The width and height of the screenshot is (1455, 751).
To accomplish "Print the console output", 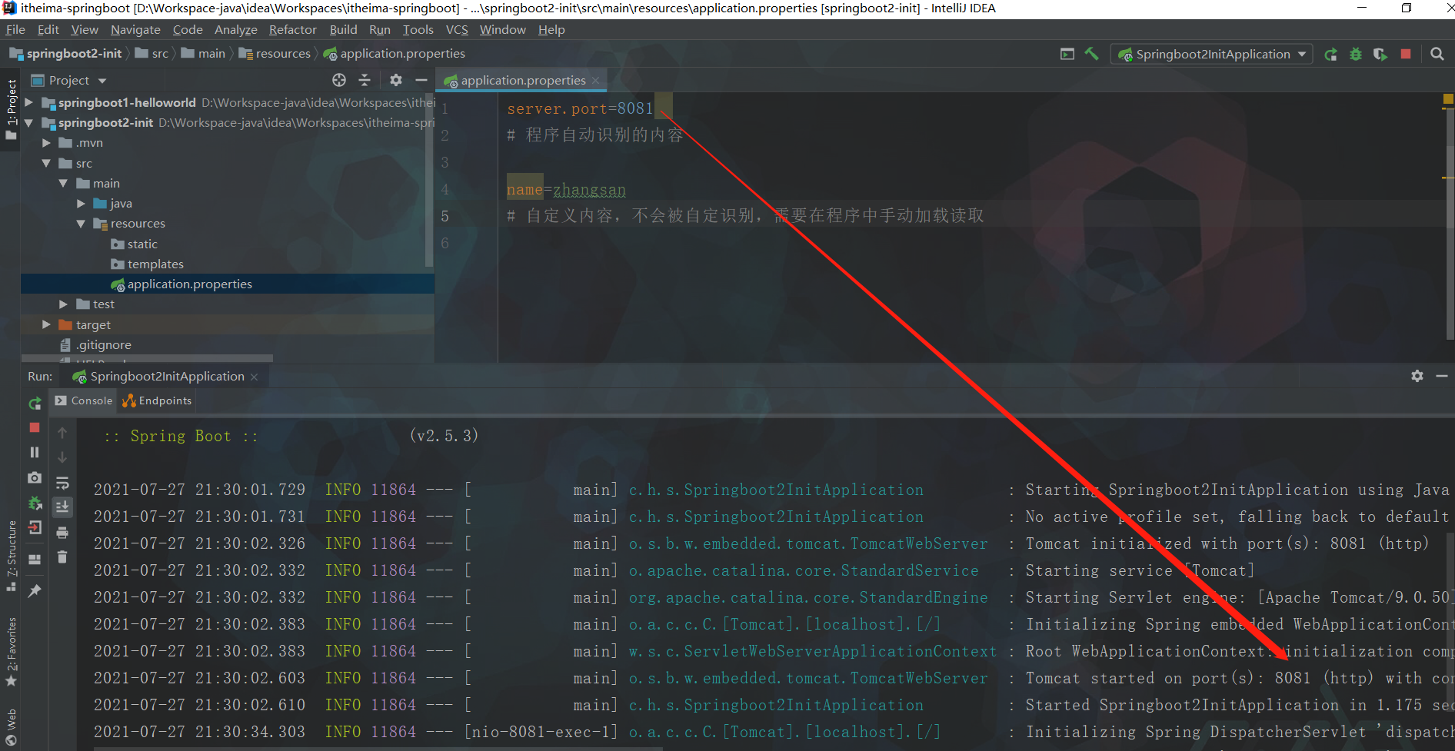I will click(x=62, y=532).
